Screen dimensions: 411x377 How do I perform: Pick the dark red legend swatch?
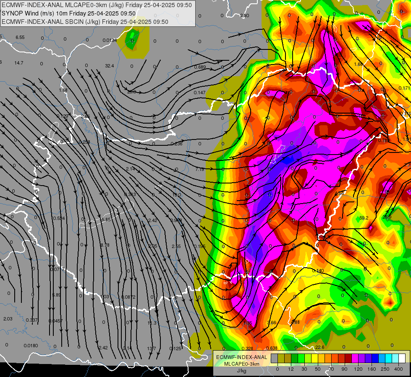click(x=348, y=359)
